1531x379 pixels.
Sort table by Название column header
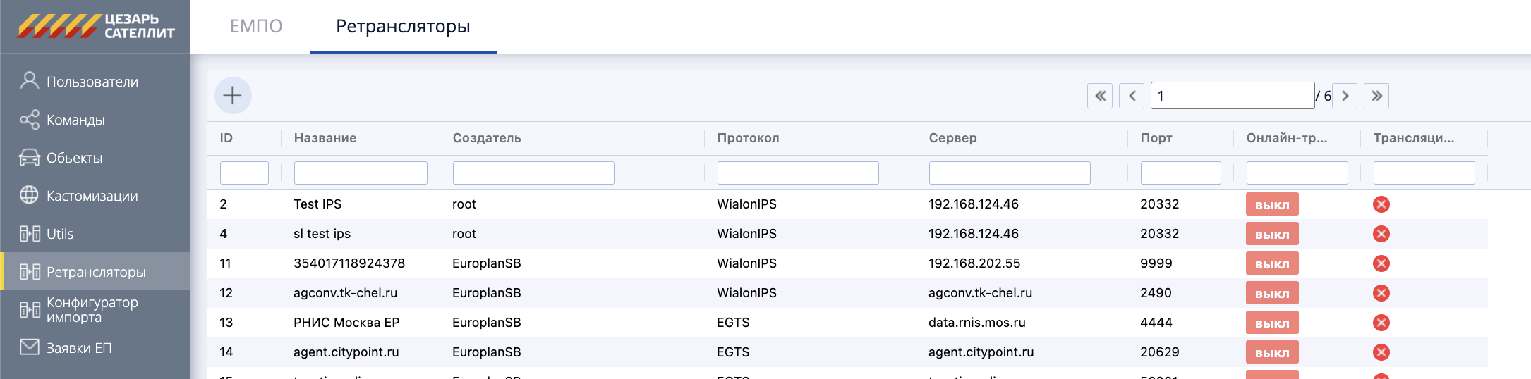pyautogui.click(x=325, y=138)
